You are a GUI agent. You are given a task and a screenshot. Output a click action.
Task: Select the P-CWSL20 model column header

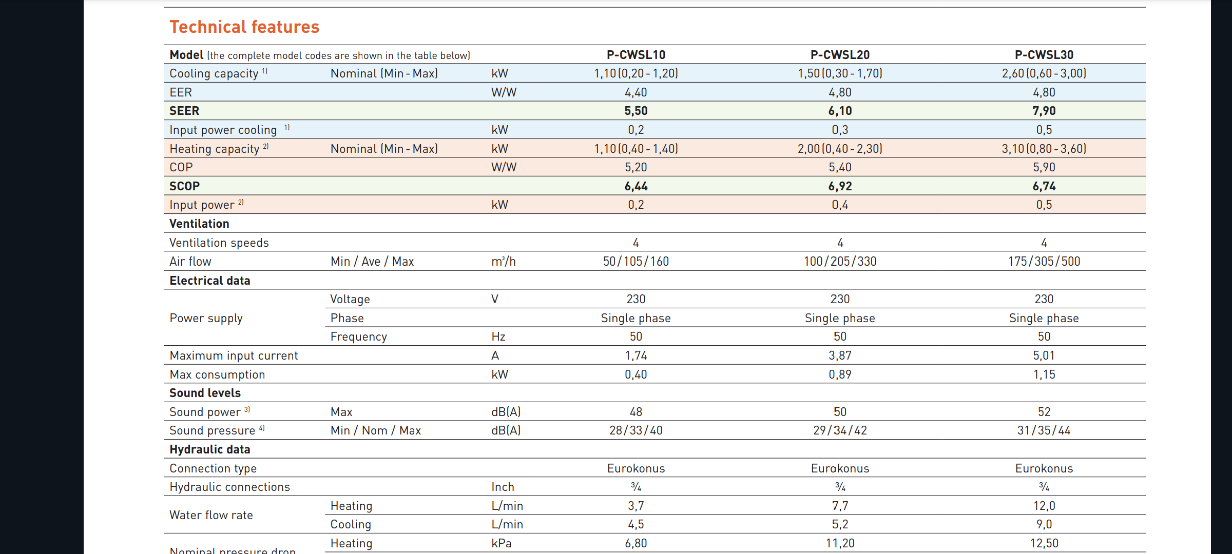pyautogui.click(x=840, y=55)
